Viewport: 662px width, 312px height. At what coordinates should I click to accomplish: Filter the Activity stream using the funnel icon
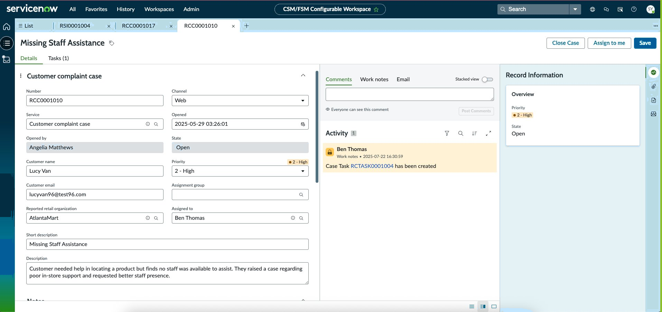point(447,133)
